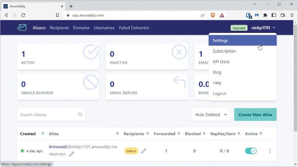Click the 0 / 0 Replies/Sent value

tap(224, 151)
